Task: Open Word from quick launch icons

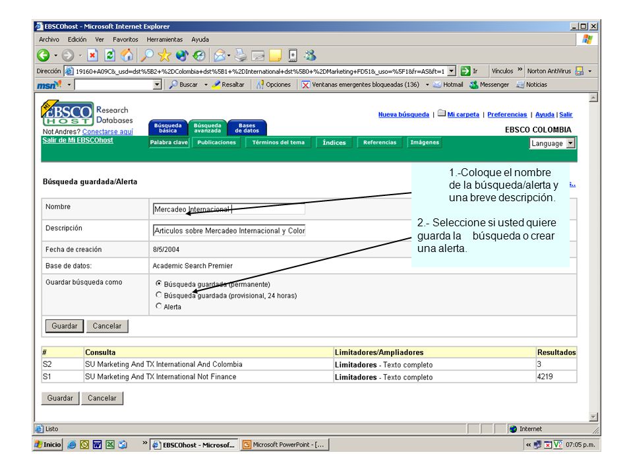Action: point(97,444)
